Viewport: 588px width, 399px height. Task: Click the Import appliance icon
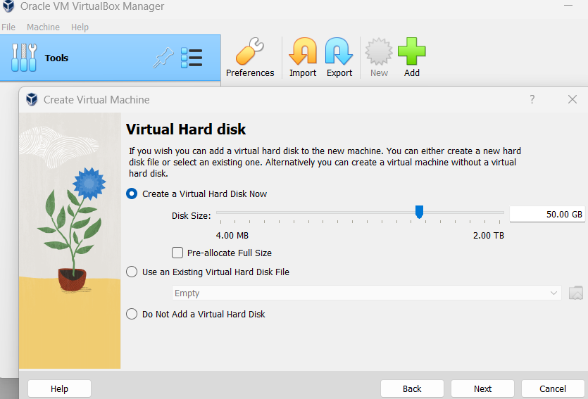click(303, 51)
